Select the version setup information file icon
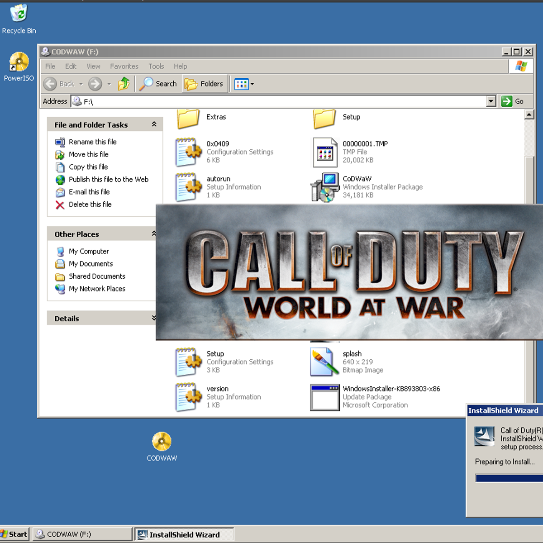The image size is (543, 543). [x=188, y=397]
